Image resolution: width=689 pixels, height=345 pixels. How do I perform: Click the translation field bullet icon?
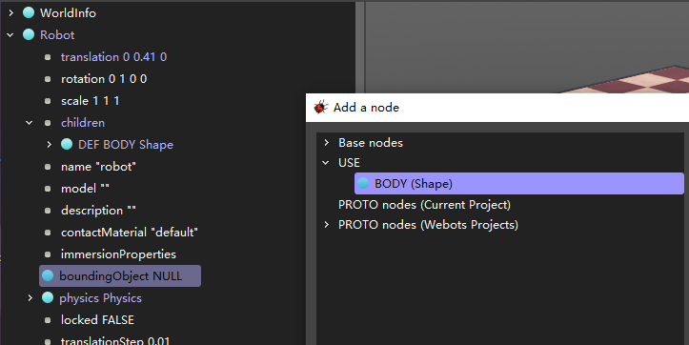tap(48, 57)
